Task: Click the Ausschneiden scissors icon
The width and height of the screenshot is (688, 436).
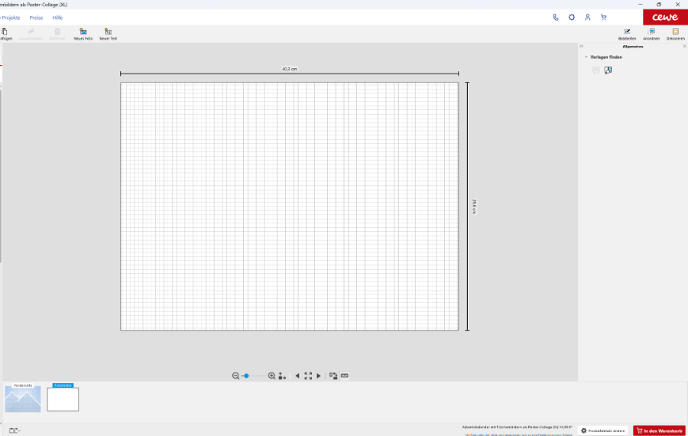Action: pos(31,31)
